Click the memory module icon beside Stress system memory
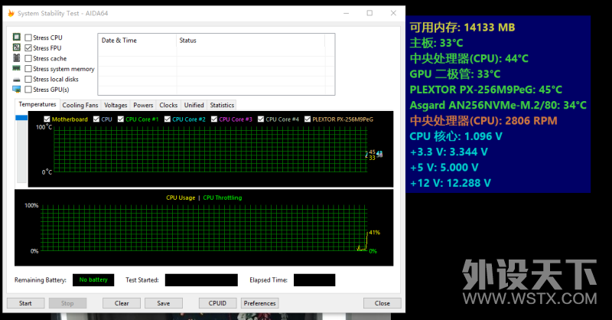 click(16, 68)
